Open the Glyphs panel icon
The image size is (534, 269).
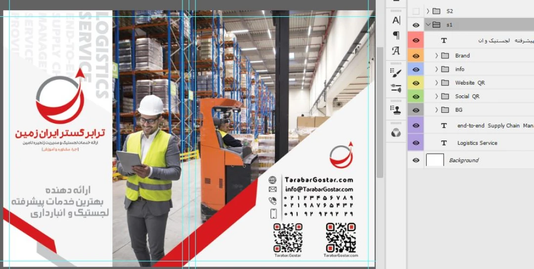[396, 50]
